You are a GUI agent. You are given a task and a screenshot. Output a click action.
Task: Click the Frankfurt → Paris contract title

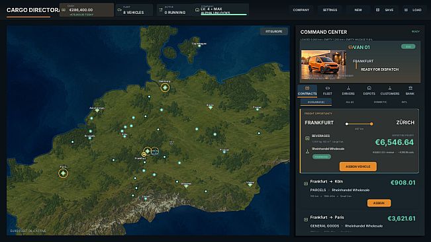(x=327, y=218)
